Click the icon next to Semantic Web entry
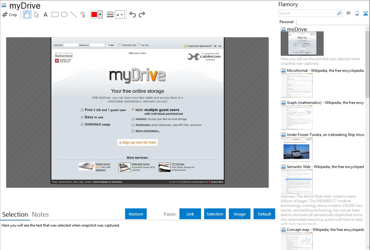The height and width of the screenshot is (250, 370). coord(283,166)
